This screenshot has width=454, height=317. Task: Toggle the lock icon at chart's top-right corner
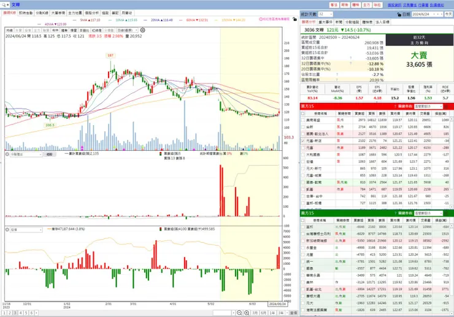294,19
